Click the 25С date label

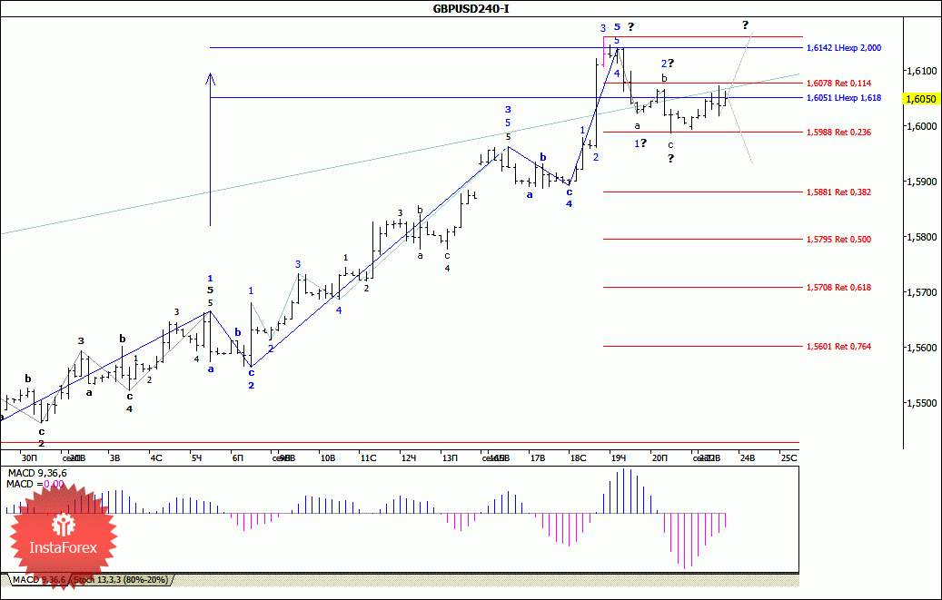coord(788,458)
